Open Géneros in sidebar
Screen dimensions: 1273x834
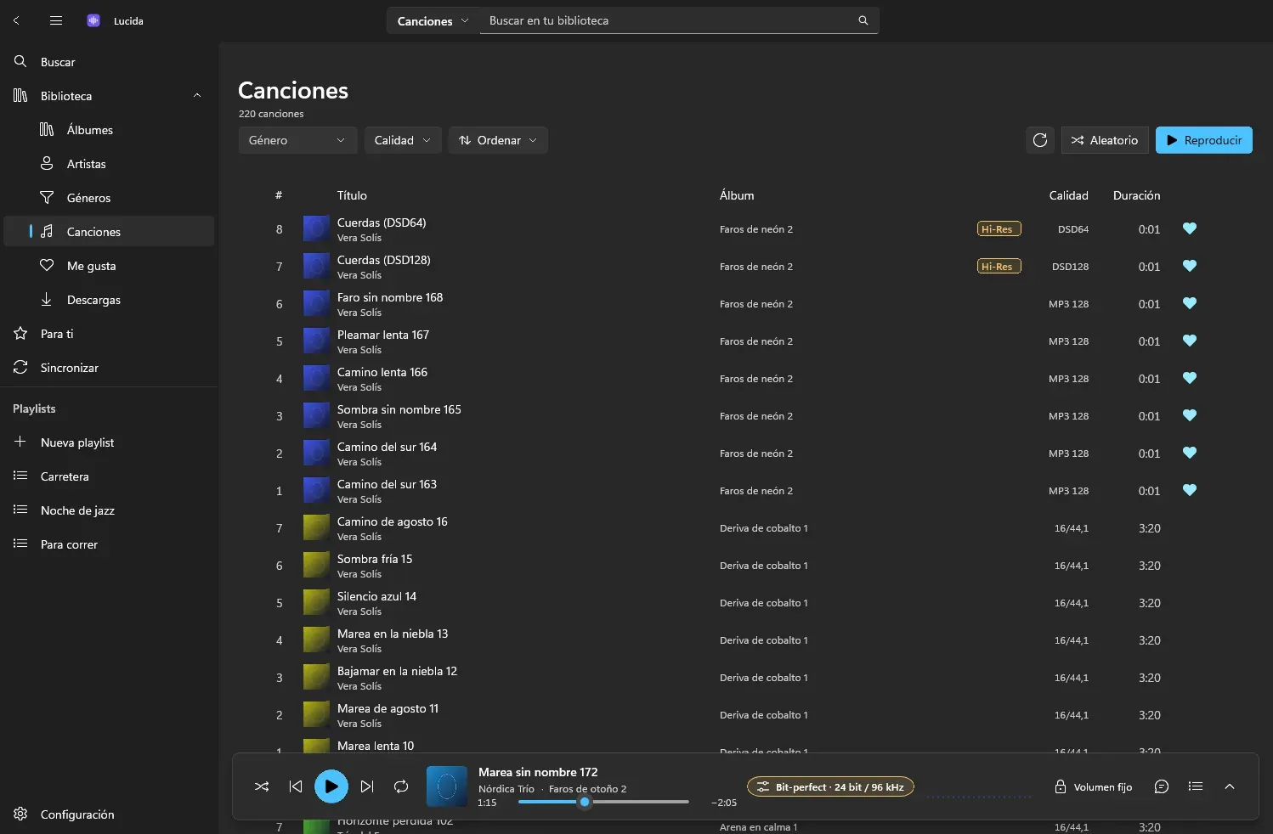point(109,198)
